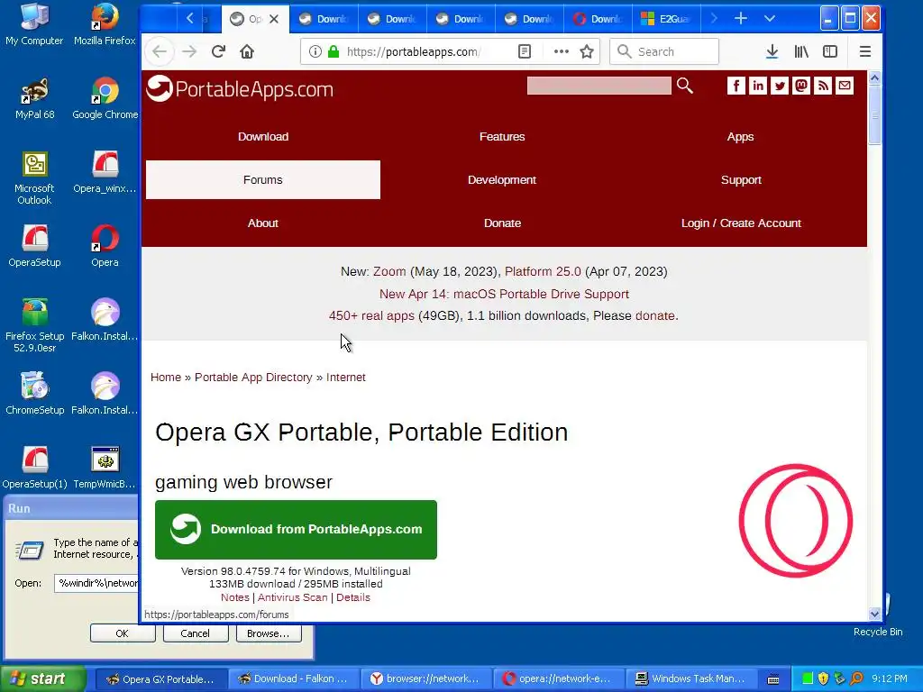Open PortableApps RSS feed icon
This screenshot has height=692, width=923.
pyautogui.click(x=823, y=86)
